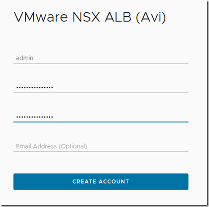Click the dots in the first password field
The height and width of the screenshot is (207, 209).
click(35, 87)
